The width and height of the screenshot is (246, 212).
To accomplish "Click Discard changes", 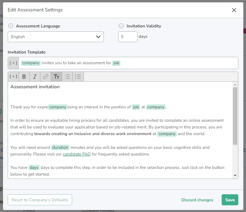I will [197, 200].
